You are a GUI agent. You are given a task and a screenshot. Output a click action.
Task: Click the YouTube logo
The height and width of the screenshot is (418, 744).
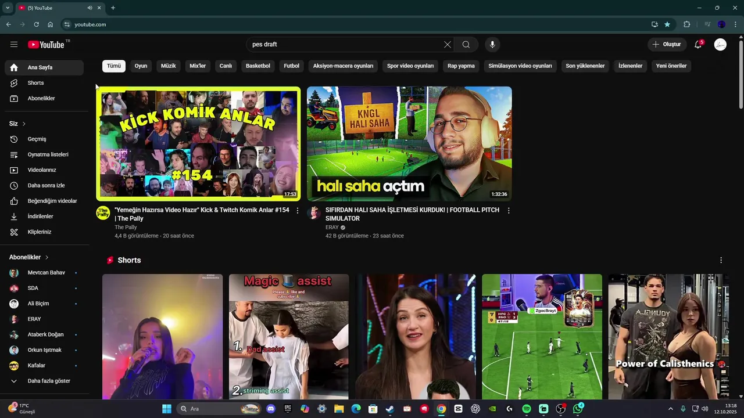46,45
